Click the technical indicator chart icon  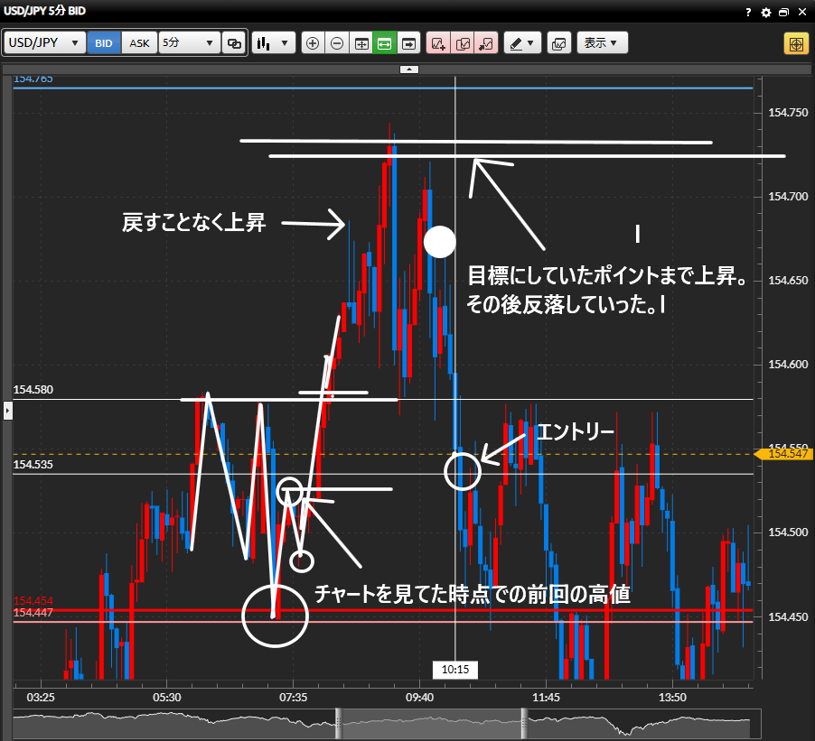558,43
